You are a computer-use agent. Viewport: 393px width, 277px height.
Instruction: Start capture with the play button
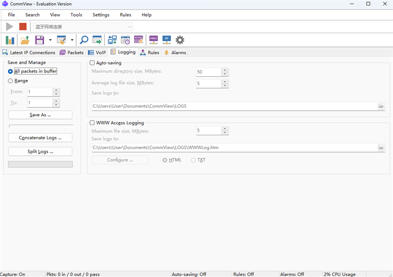pyautogui.click(x=9, y=27)
